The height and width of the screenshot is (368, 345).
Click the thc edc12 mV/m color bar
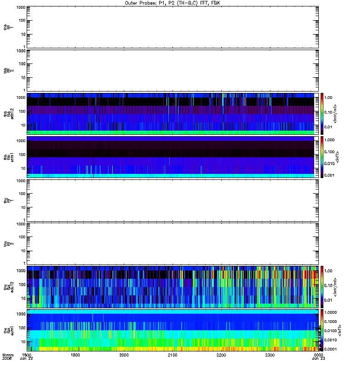(x=322, y=287)
